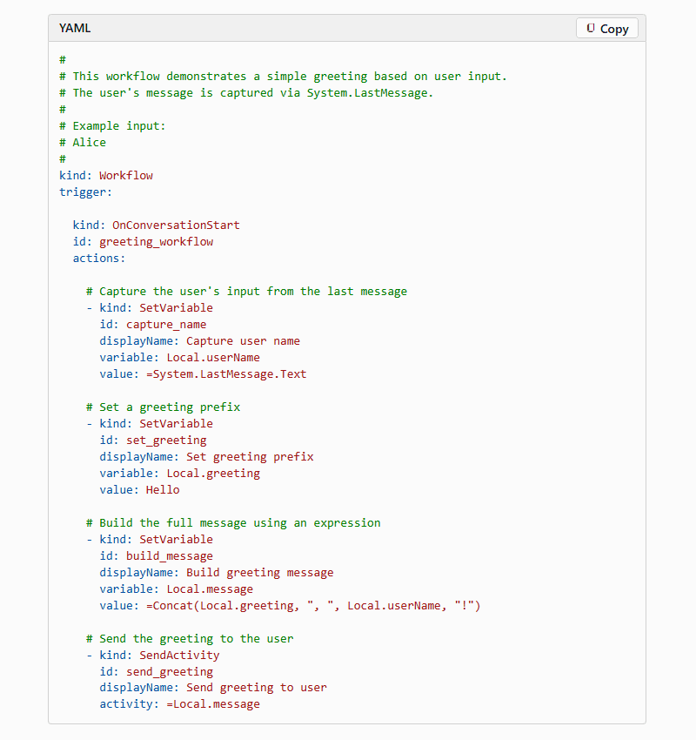Click the 'id: send_greeting' line
This screenshot has width=696, height=740.
pyautogui.click(x=156, y=671)
